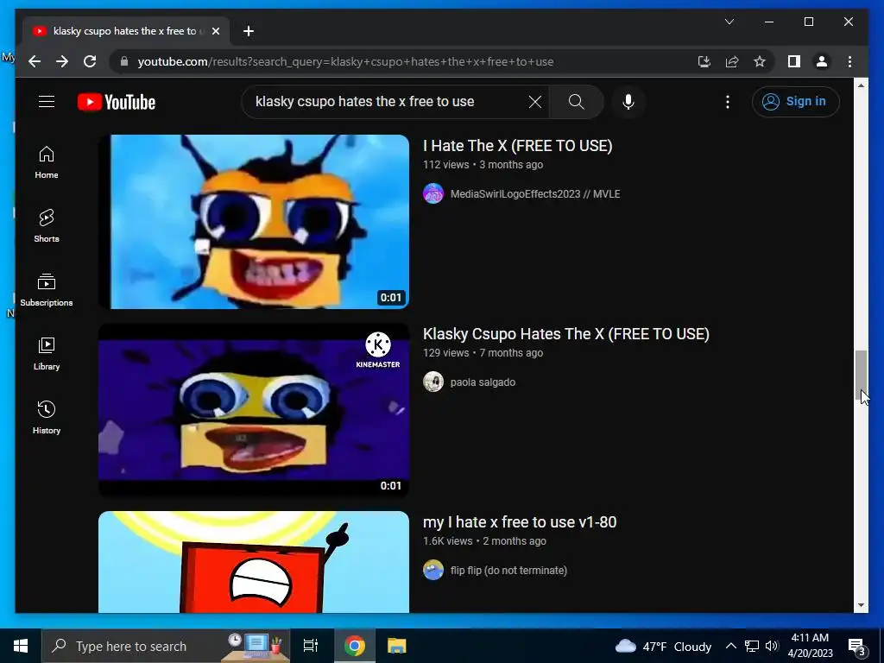884x663 pixels.
Task: Click the install app icon in address bar
Action: point(704,61)
